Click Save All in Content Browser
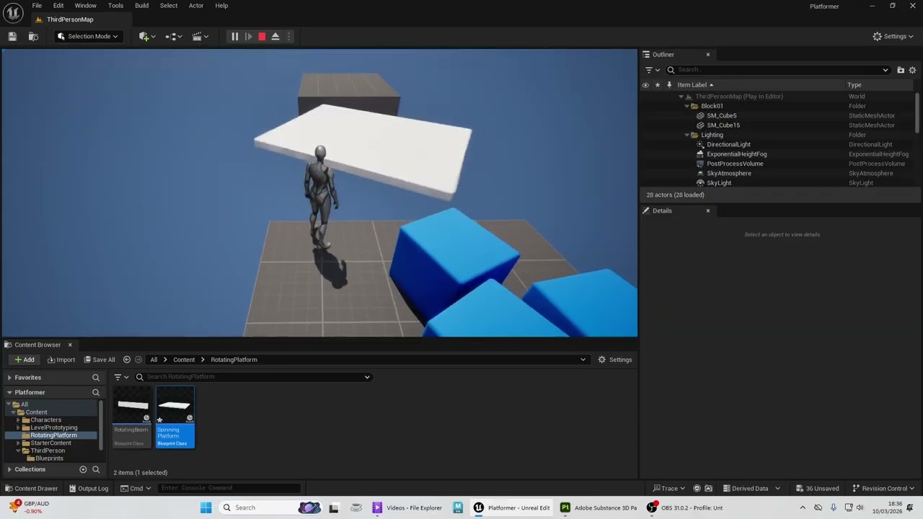The image size is (923, 519). (x=100, y=360)
